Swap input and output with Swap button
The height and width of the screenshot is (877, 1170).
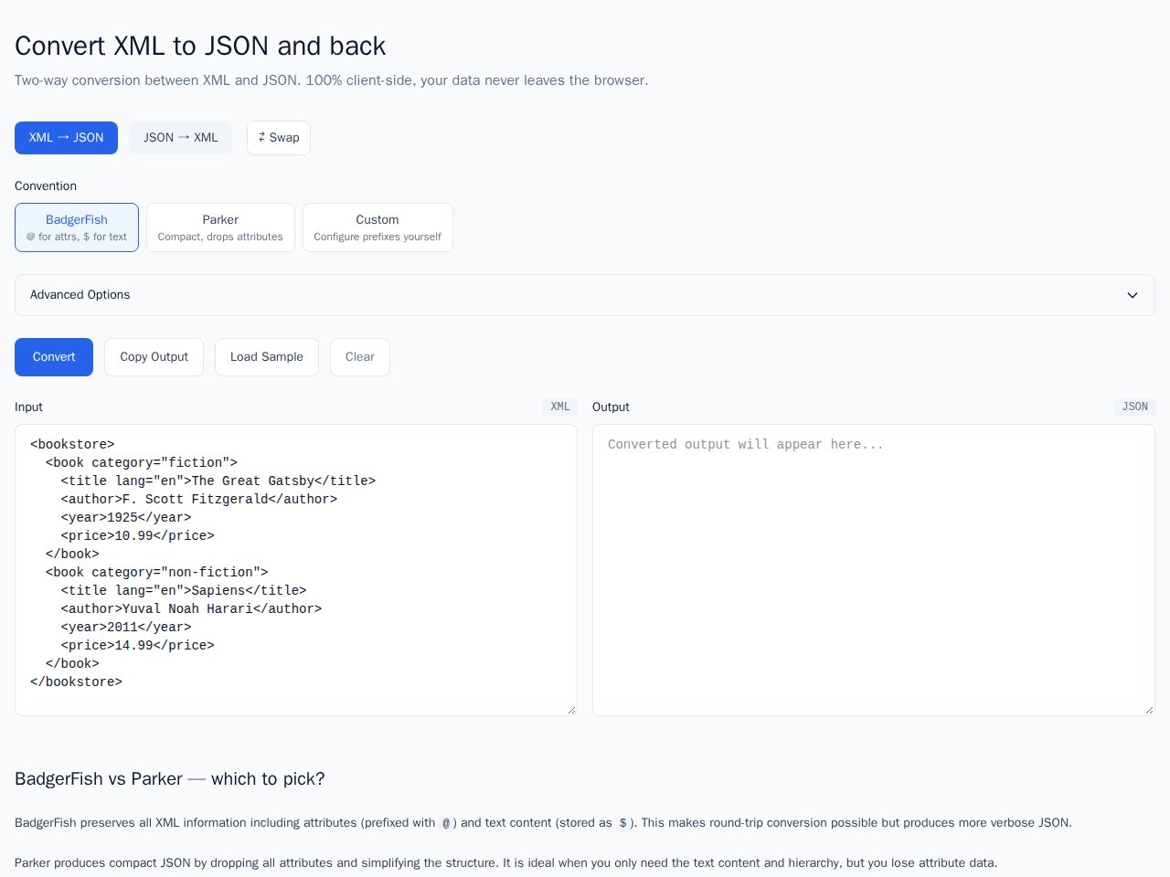coord(279,138)
